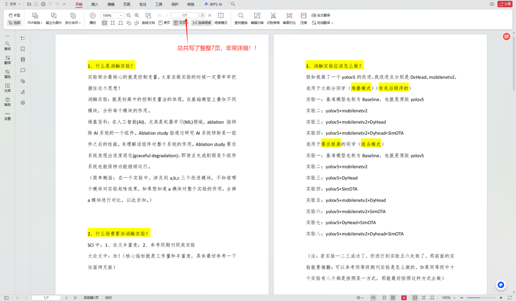Click the zoom in magnifier icon
The image size is (516, 301).
[x=137, y=15]
